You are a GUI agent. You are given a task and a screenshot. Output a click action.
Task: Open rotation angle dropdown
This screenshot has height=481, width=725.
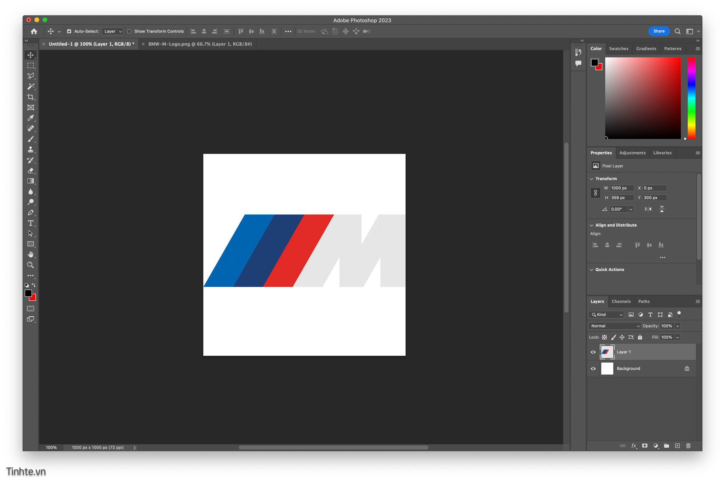(x=631, y=209)
